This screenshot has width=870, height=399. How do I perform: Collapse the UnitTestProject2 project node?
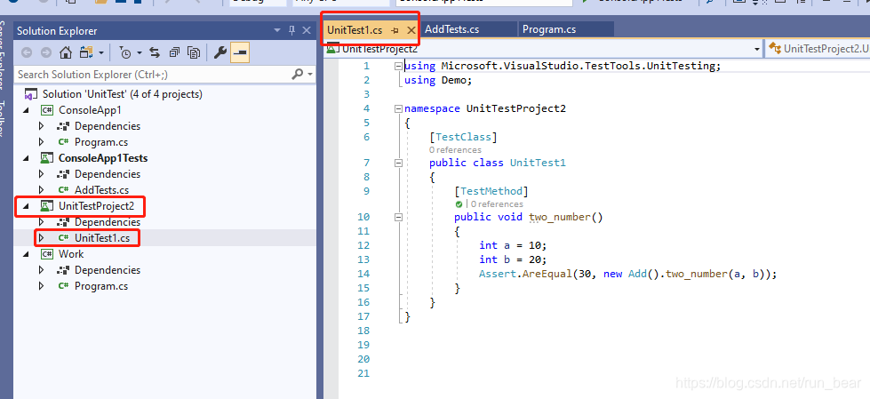pos(26,206)
